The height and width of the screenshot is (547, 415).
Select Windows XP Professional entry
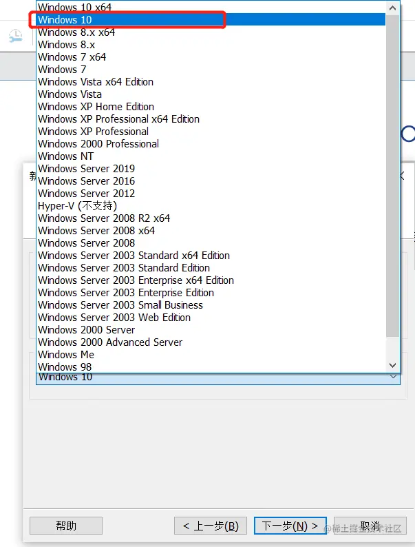[211, 131]
